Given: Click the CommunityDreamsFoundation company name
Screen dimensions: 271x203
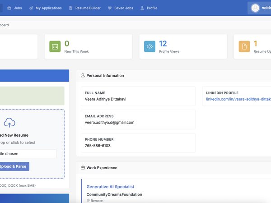Looking at the screenshot, I should 114,194.
